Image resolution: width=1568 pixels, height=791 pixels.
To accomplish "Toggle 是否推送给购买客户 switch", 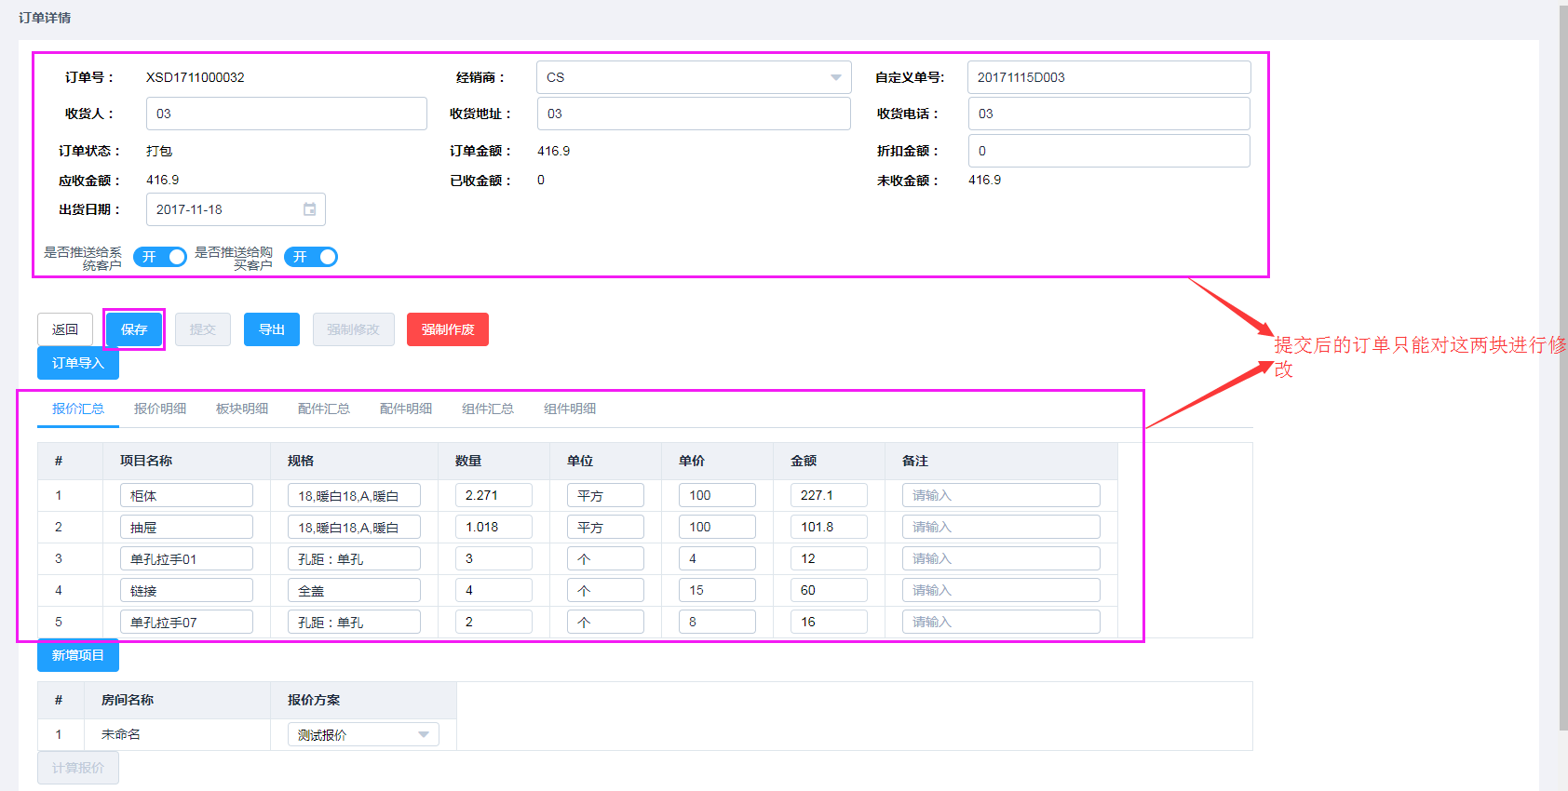I will 311,257.
